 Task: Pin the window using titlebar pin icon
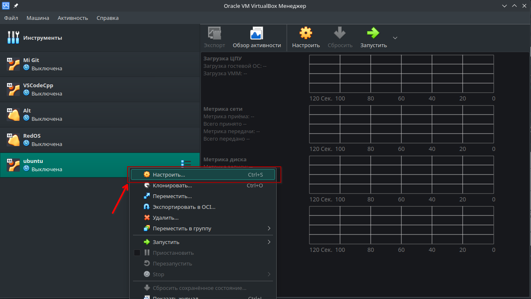point(16,6)
